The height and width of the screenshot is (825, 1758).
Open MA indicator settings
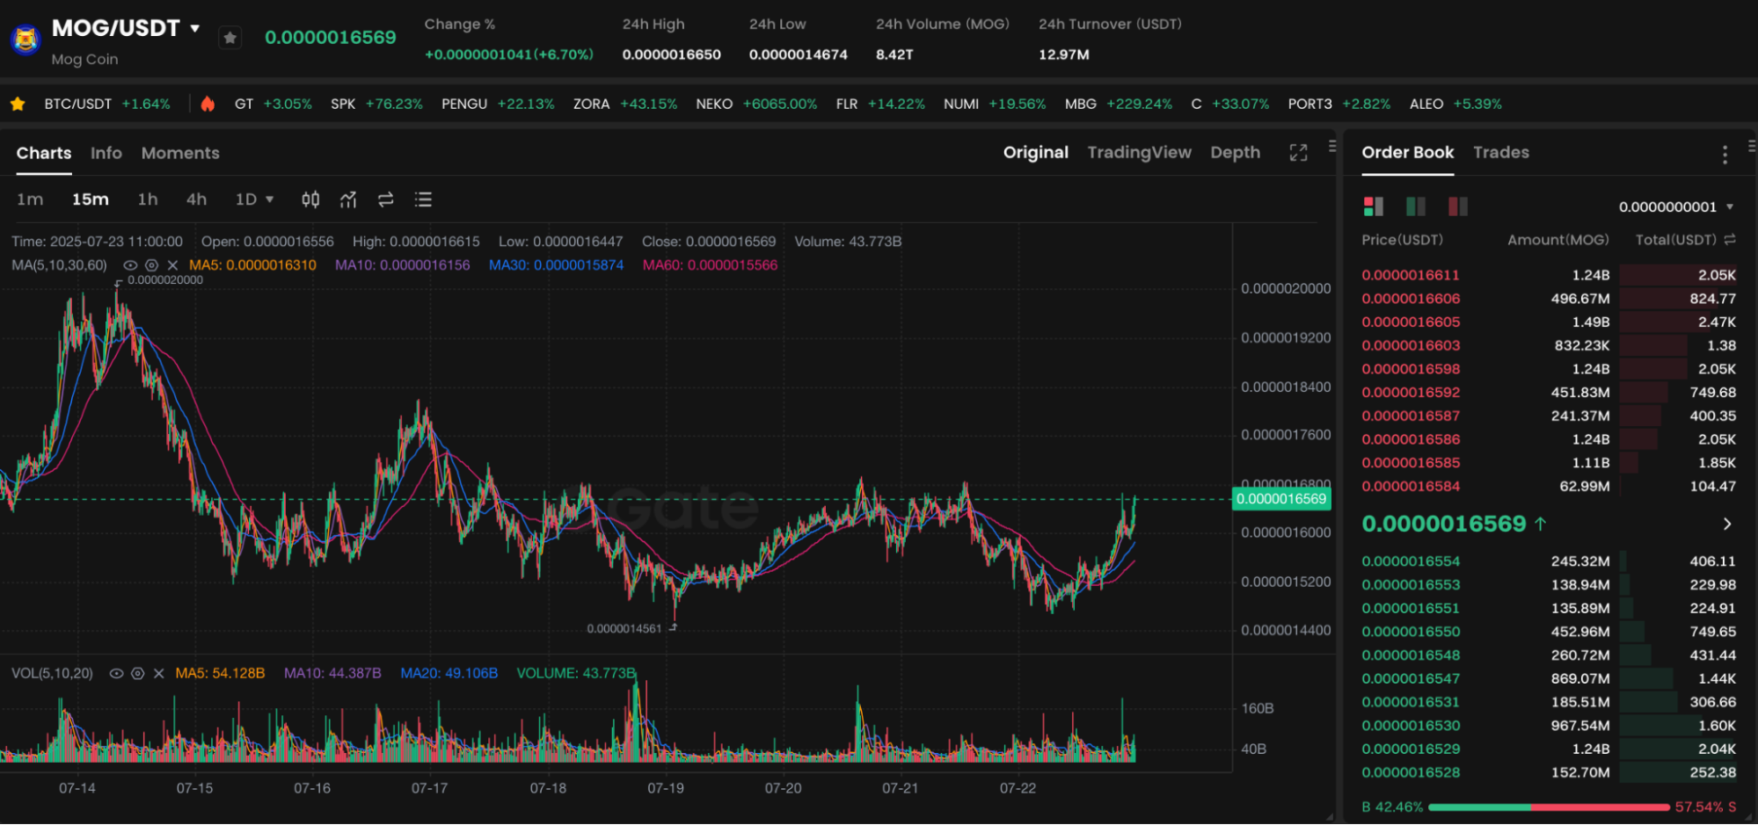[151, 265]
